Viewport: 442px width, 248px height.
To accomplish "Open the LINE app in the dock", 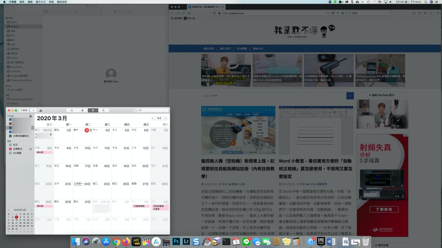I will 247,242.
